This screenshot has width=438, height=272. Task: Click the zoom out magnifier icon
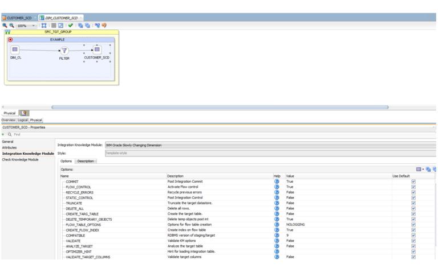coord(11,26)
